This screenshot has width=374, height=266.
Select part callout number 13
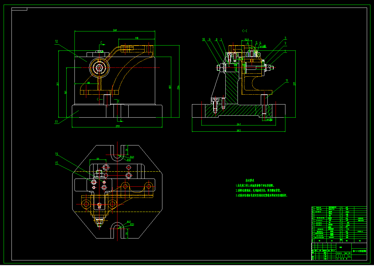(x=56, y=122)
